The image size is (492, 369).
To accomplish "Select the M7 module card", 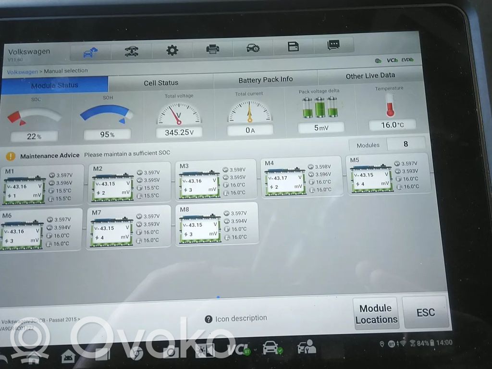I will 129,227.
